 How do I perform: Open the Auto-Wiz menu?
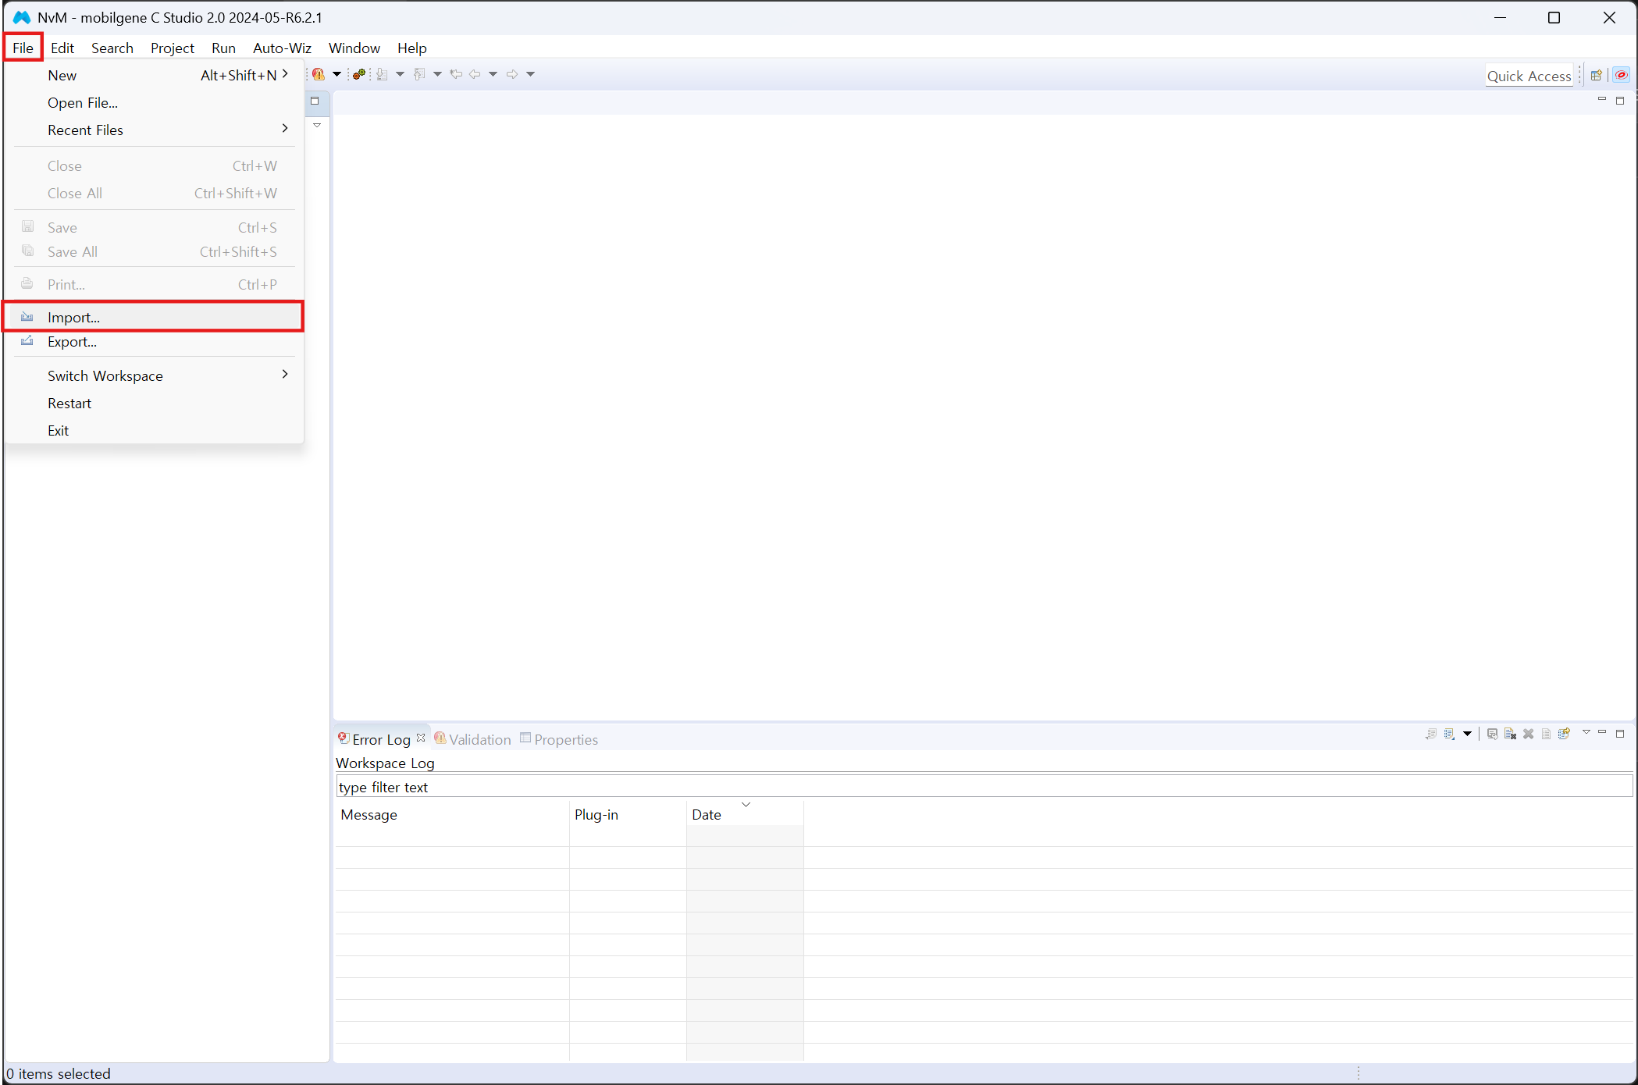[282, 48]
